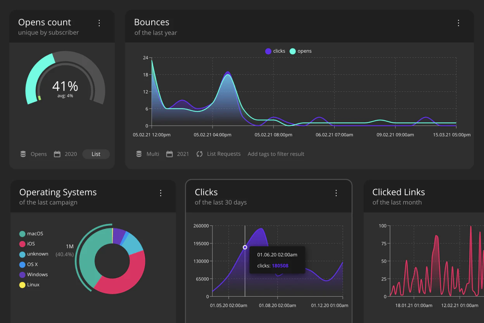The width and height of the screenshot is (484, 323).
Task: Open the Operating Systems options menu
Action: pyautogui.click(x=161, y=193)
